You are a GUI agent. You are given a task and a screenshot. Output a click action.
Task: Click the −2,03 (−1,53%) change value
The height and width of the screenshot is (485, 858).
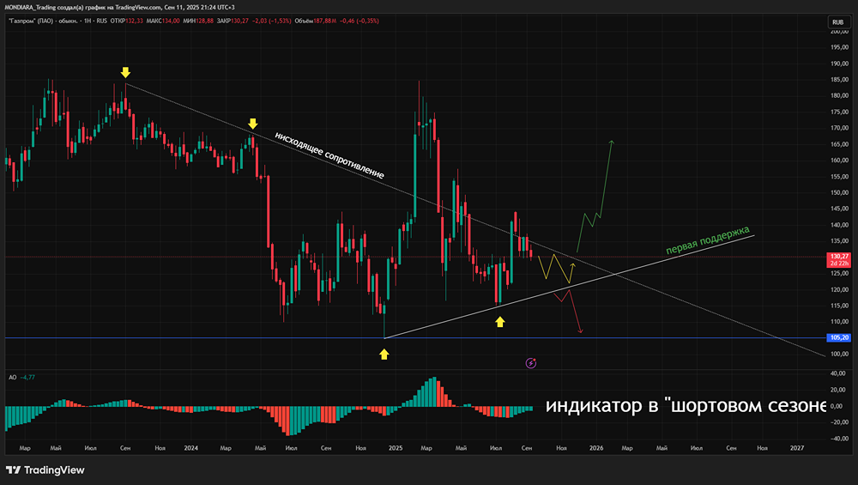[x=271, y=21]
